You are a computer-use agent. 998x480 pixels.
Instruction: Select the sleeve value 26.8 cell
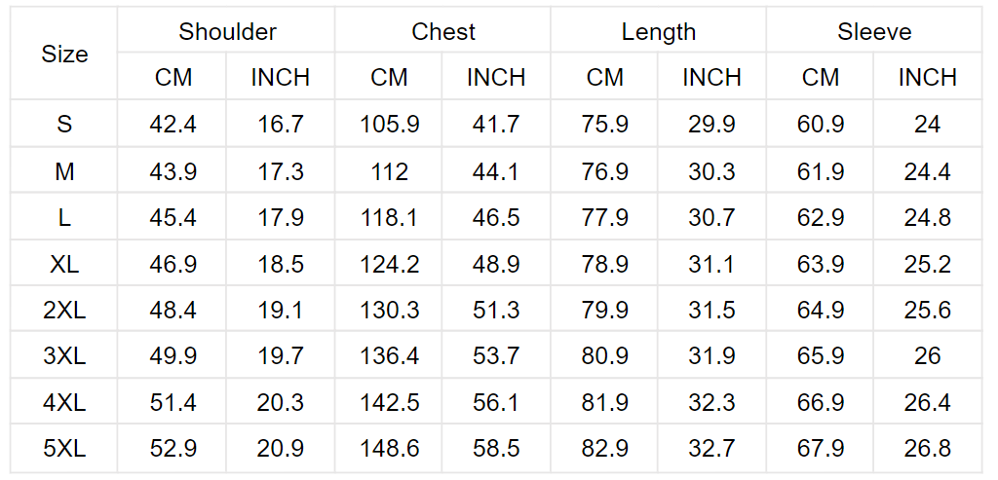(928, 448)
